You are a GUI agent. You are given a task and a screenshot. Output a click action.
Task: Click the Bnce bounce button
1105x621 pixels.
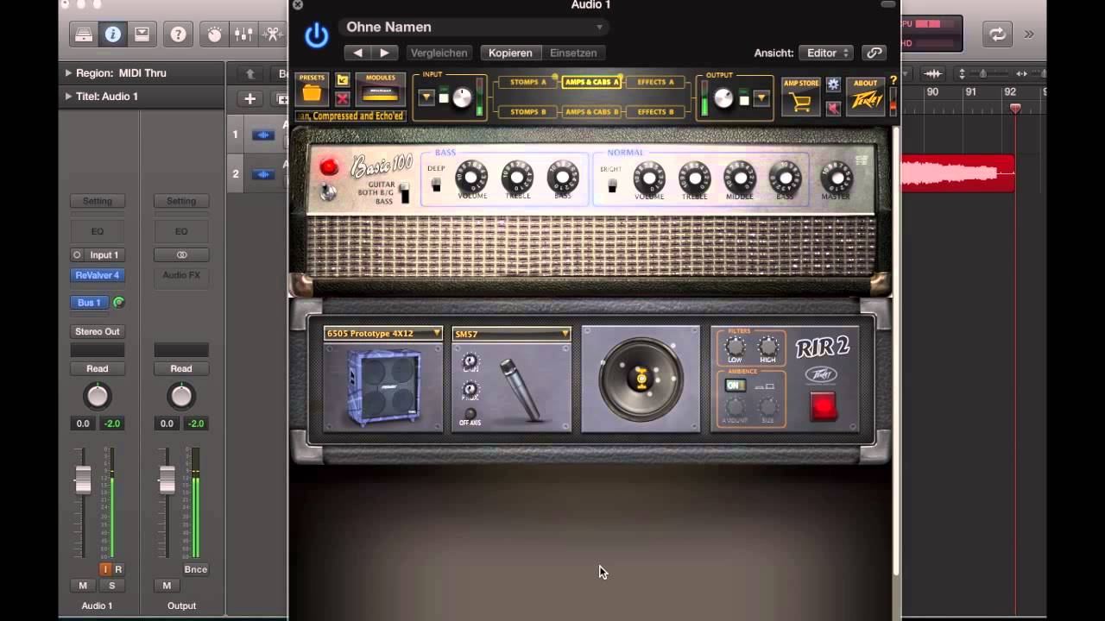point(195,569)
